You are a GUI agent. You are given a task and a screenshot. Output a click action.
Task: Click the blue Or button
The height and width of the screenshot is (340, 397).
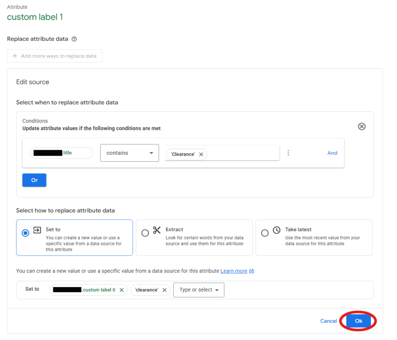click(x=34, y=180)
